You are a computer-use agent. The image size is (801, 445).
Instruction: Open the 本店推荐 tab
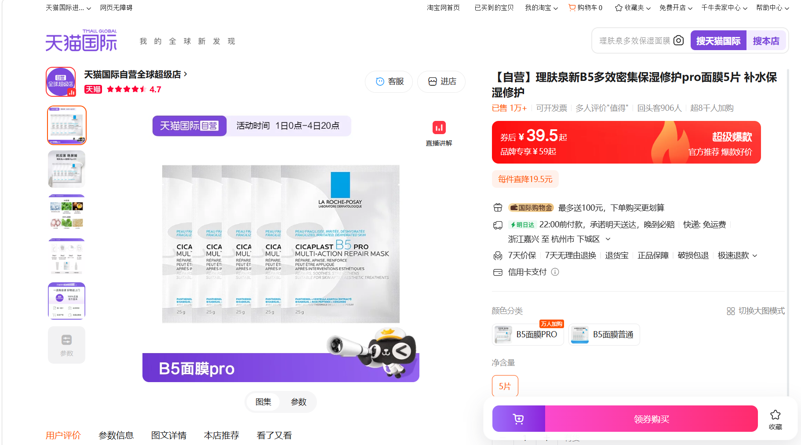222,435
